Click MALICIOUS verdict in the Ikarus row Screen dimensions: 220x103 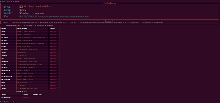click(53, 88)
